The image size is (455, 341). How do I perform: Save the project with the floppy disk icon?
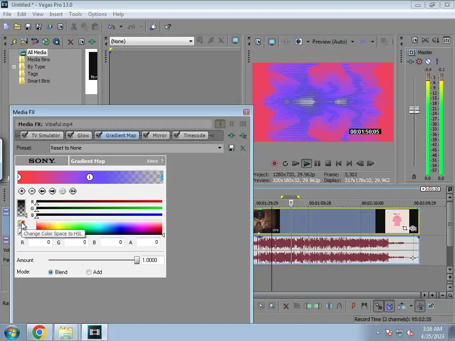28,27
